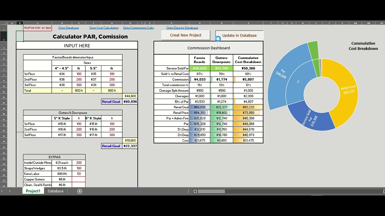
Task: Follow the Goto Commission Calc link
Action: point(138,28)
